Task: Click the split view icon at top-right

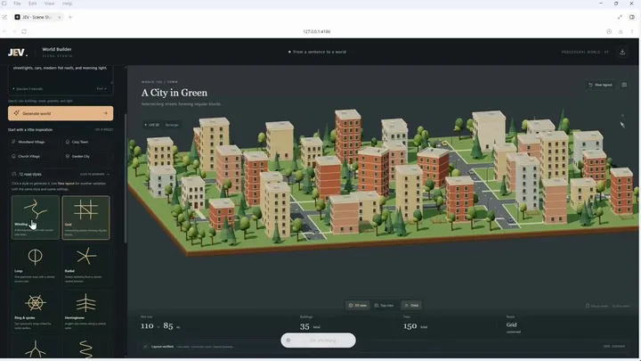Action: [632, 17]
